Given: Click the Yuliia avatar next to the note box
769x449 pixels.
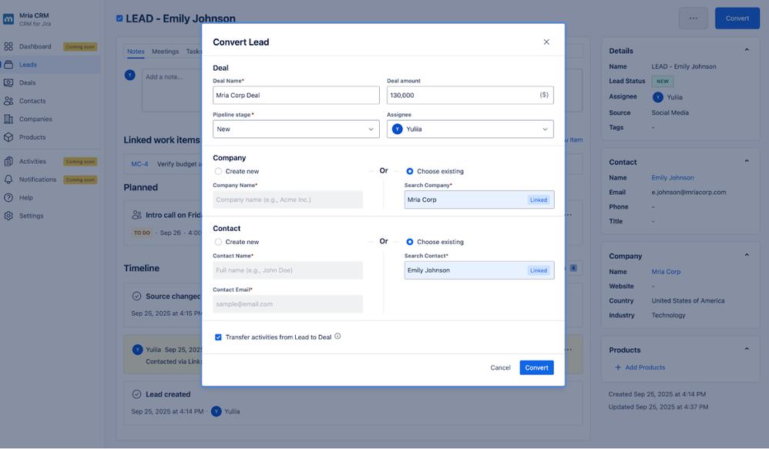Looking at the screenshot, I should (x=130, y=75).
